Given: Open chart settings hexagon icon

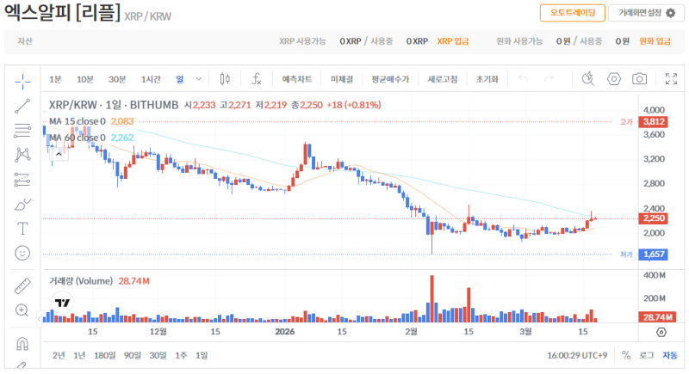Looking at the screenshot, I should click(x=614, y=79).
